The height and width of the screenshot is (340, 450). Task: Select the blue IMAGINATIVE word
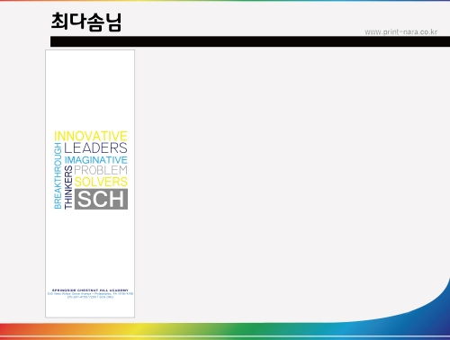[96, 160]
